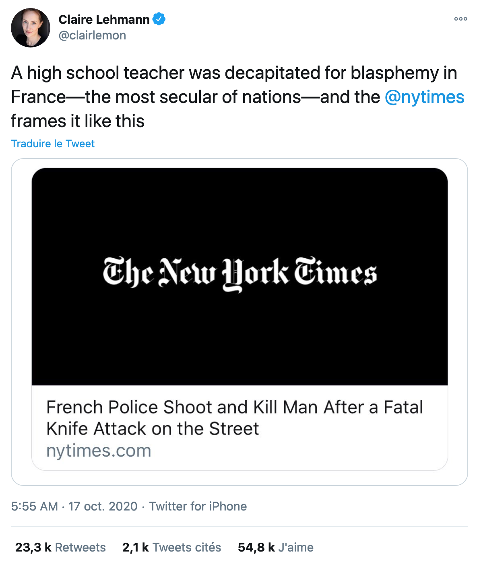Screen dimensions: 479x564
Task: Open the @clairlemon handle link
Action: [92, 35]
